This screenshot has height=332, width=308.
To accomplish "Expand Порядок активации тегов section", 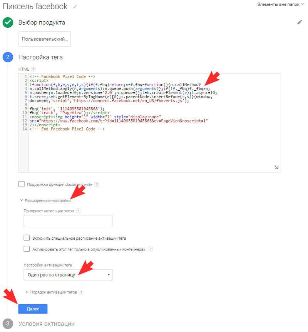I will pyautogui.click(x=51, y=292).
